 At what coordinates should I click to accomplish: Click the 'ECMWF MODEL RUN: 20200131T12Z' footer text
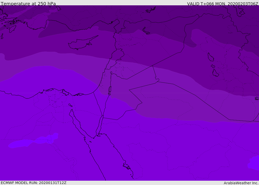[34, 183]
